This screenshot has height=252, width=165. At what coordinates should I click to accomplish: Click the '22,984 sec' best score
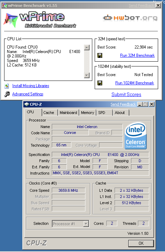pyautogui.click(x=143, y=47)
